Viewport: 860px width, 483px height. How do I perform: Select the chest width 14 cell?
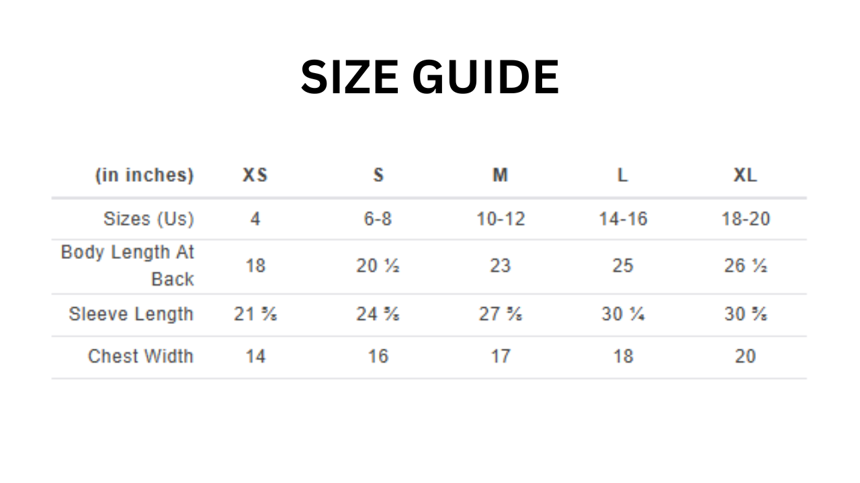click(x=255, y=356)
